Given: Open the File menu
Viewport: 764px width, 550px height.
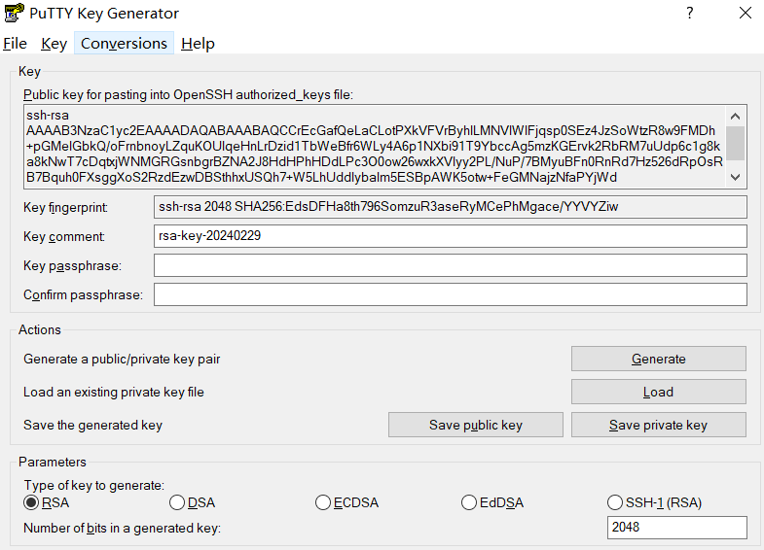Looking at the screenshot, I should tap(15, 44).
